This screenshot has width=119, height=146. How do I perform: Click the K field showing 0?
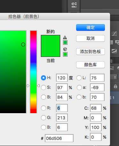click(x=96, y=137)
